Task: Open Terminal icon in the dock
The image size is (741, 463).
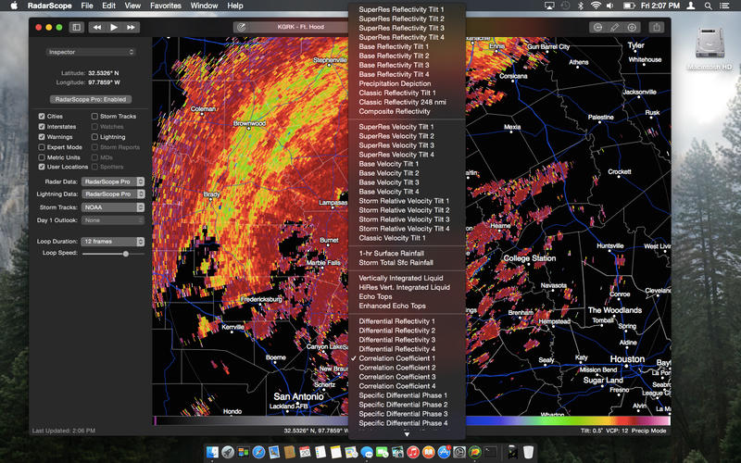Action: (x=490, y=452)
